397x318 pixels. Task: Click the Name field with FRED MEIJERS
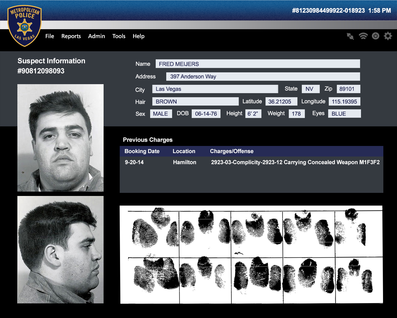(x=257, y=64)
